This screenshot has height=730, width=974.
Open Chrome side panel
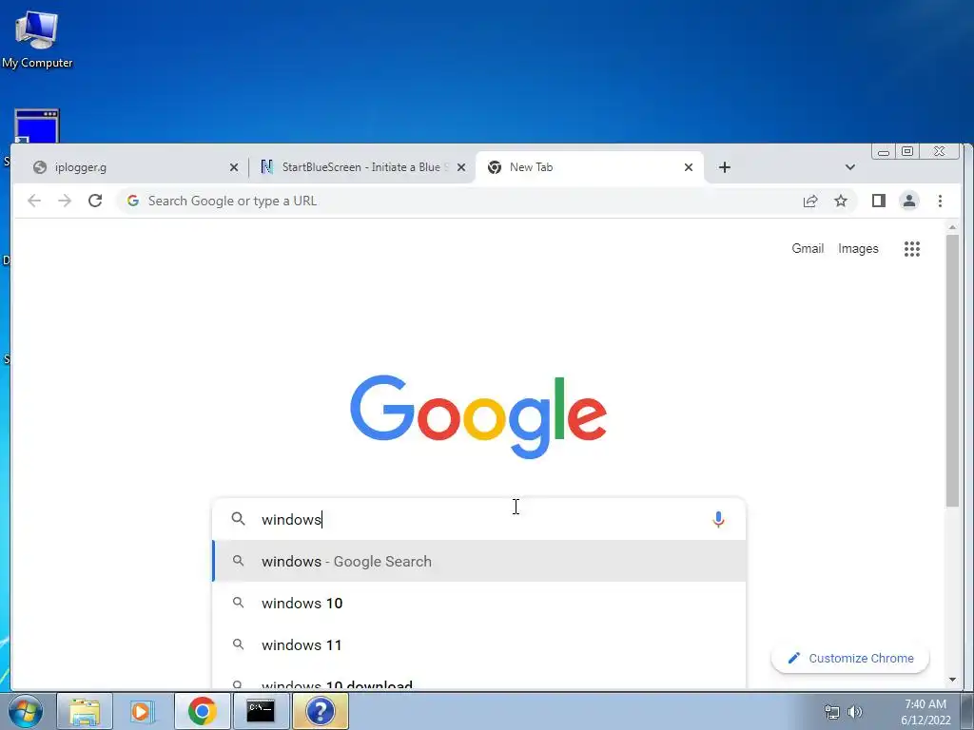pyautogui.click(x=878, y=201)
